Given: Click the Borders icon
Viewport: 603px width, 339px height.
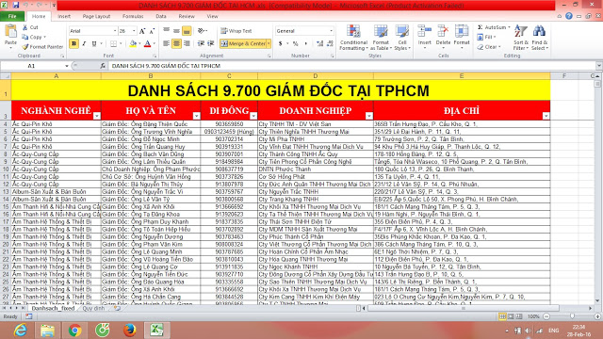Looking at the screenshot, I should pyautogui.click(x=113, y=44).
